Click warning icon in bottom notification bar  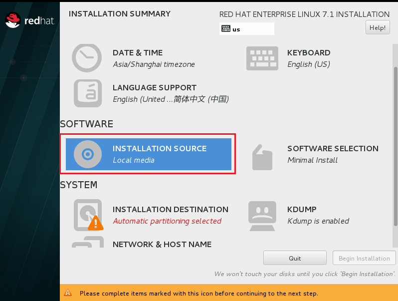68,293
